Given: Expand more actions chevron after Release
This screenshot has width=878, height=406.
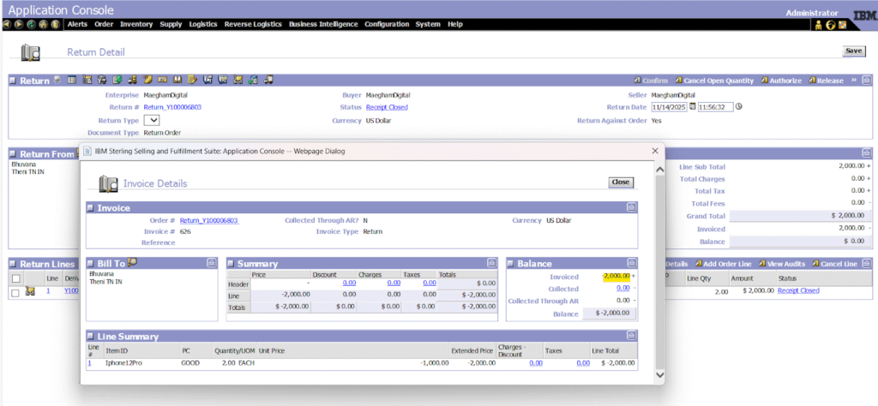Looking at the screenshot, I should click(853, 81).
